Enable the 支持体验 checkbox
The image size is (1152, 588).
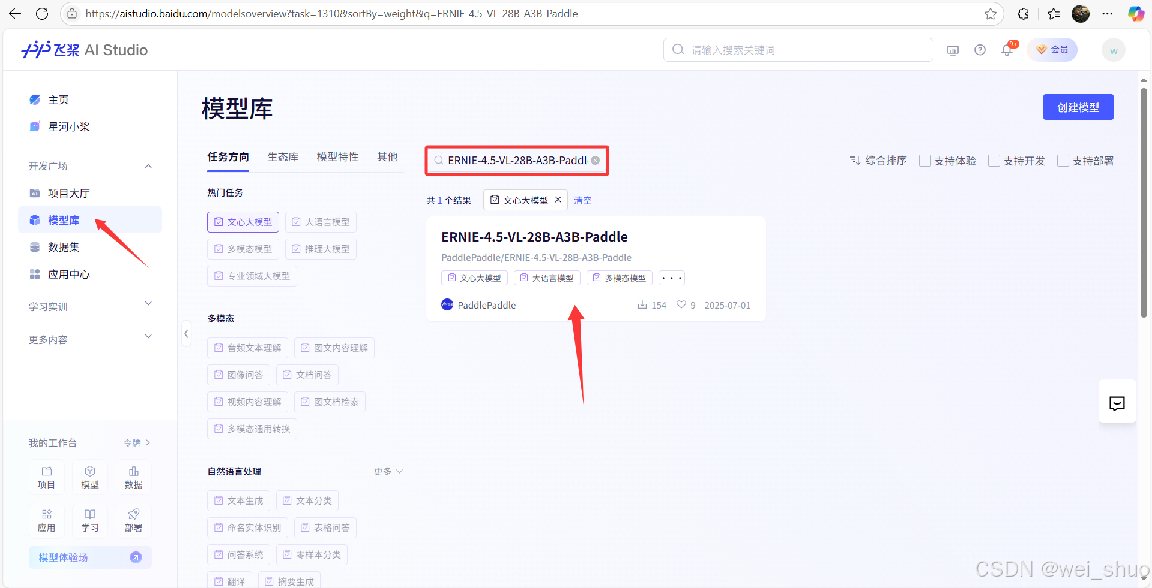click(x=925, y=161)
